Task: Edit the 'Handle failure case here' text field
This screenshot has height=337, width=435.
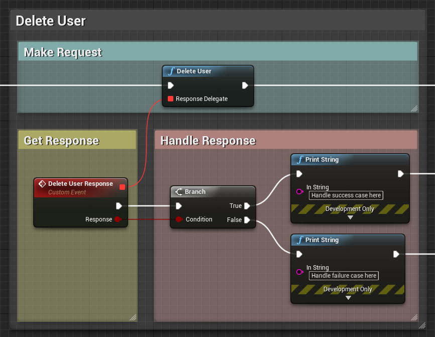Action: pos(344,276)
